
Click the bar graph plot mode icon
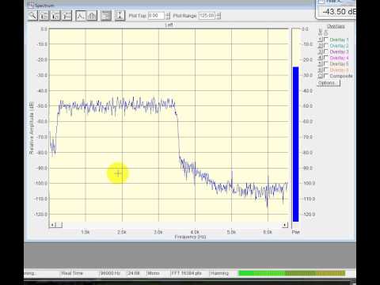(92, 16)
